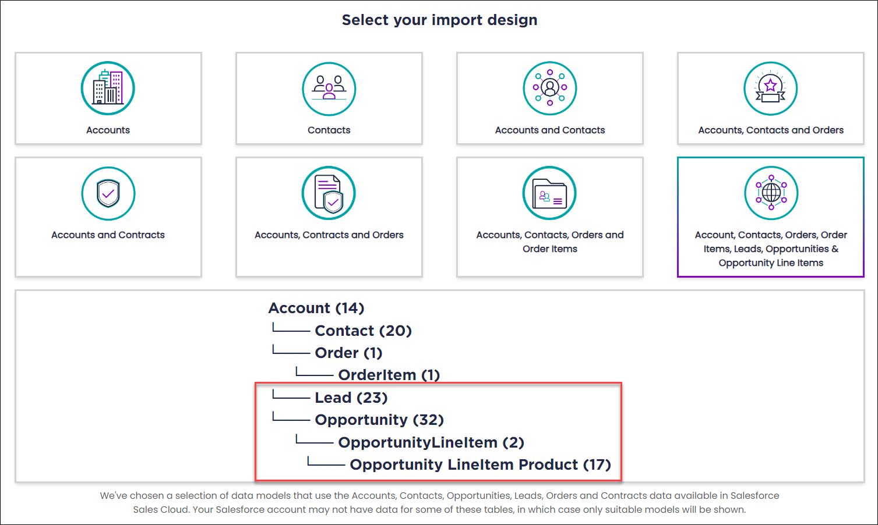
Task: Click the Accounts buildings icon
Action: (108, 88)
